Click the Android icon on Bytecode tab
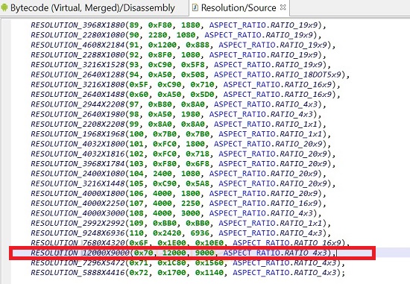410x284 pixels. click(4, 7)
